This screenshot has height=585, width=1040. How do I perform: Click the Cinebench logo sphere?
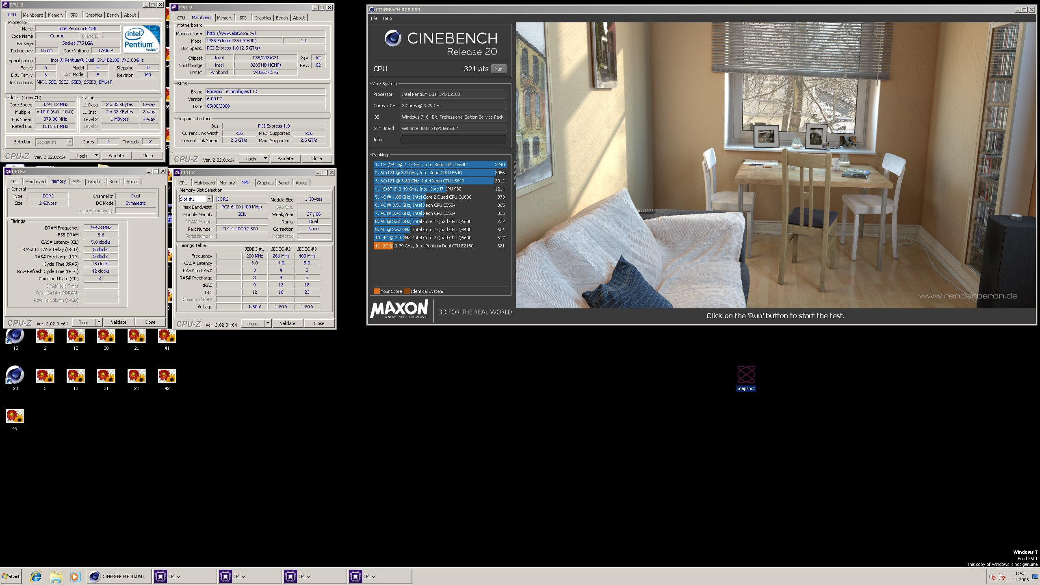click(x=393, y=38)
